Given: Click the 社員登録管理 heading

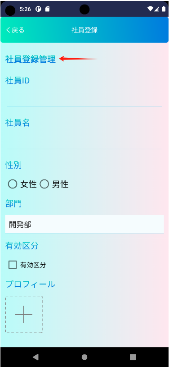Looking at the screenshot, I should click(x=31, y=59).
